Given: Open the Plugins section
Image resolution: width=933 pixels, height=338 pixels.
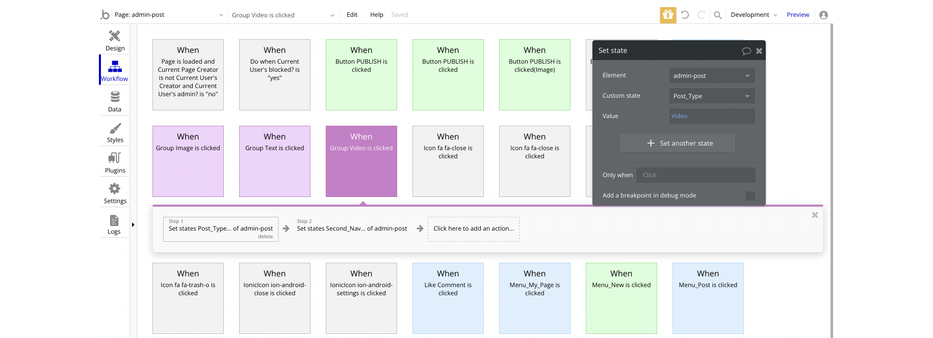Looking at the screenshot, I should coord(115,162).
